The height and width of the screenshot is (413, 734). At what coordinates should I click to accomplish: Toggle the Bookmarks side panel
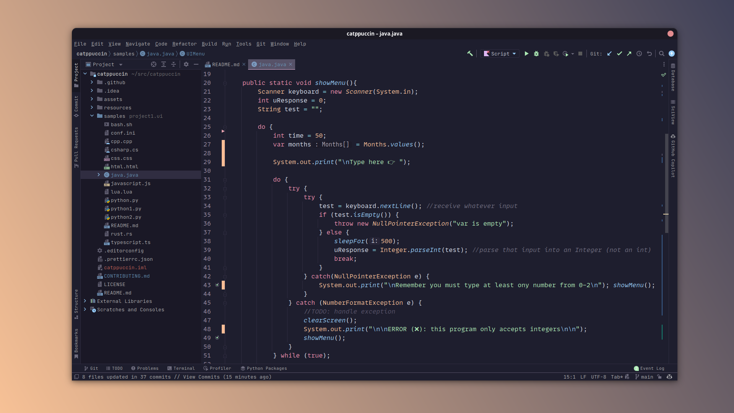76,343
